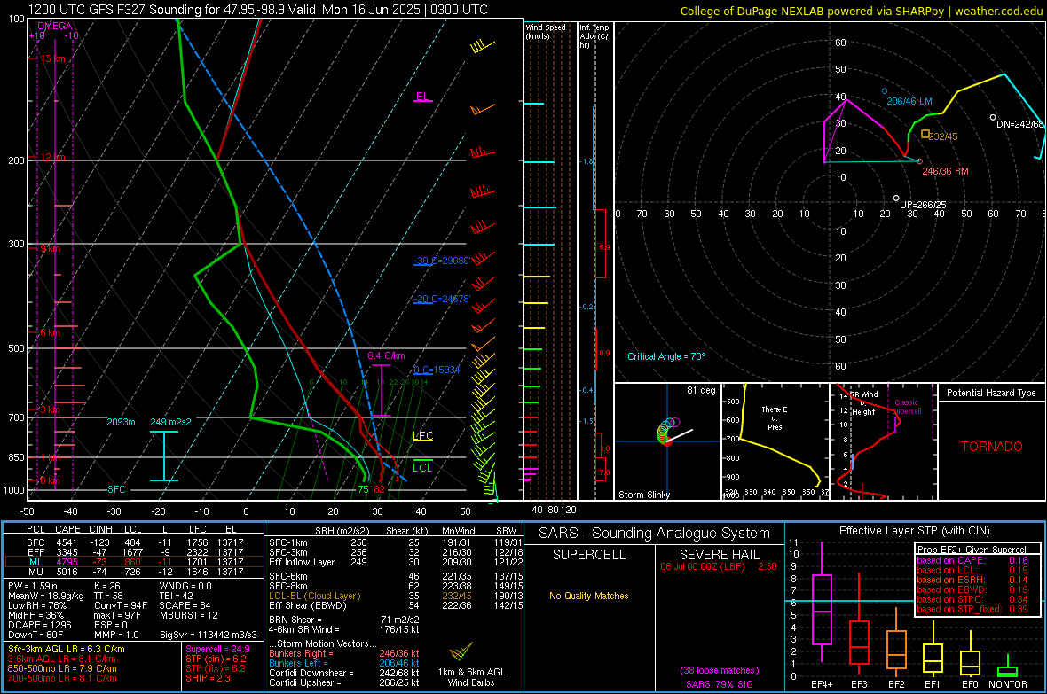The width and height of the screenshot is (1047, 694).
Task: Select the yellow 'LFC' marker on skew-T
Action: pos(422,436)
